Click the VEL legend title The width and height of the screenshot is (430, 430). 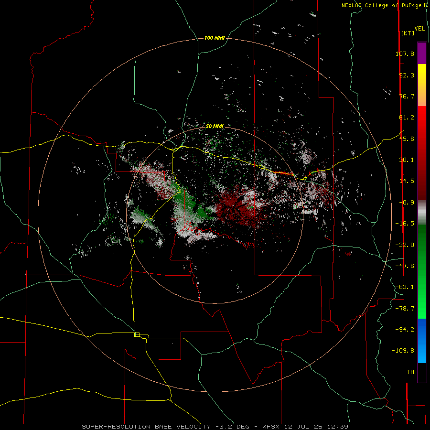coord(419,29)
